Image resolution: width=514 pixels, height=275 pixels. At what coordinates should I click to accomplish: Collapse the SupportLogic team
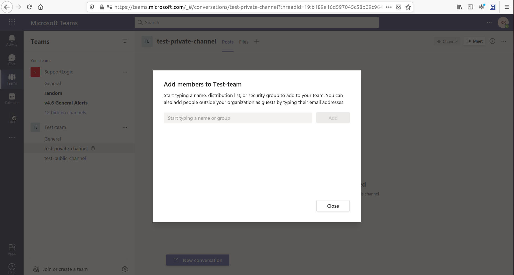coord(59,72)
